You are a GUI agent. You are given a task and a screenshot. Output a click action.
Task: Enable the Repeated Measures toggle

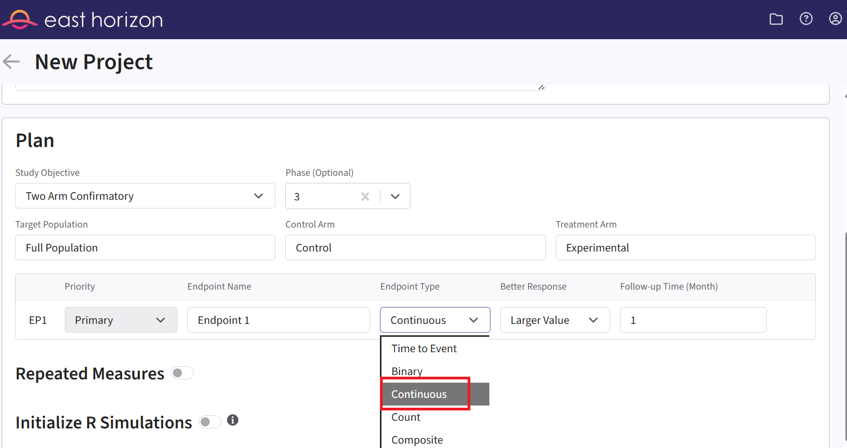pyautogui.click(x=182, y=373)
